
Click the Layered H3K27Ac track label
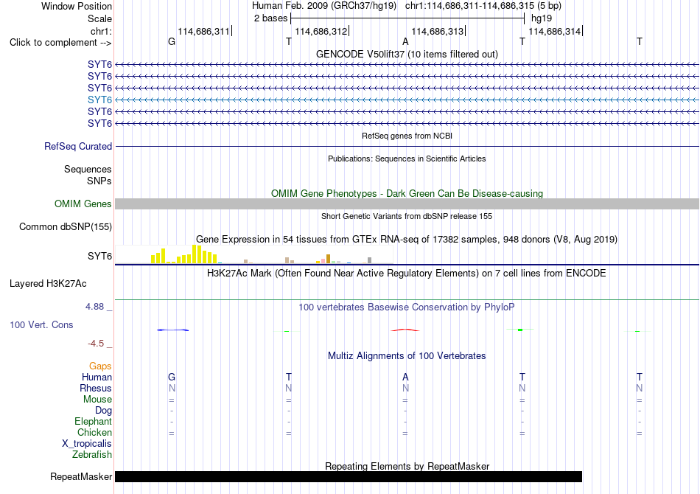click(x=48, y=284)
